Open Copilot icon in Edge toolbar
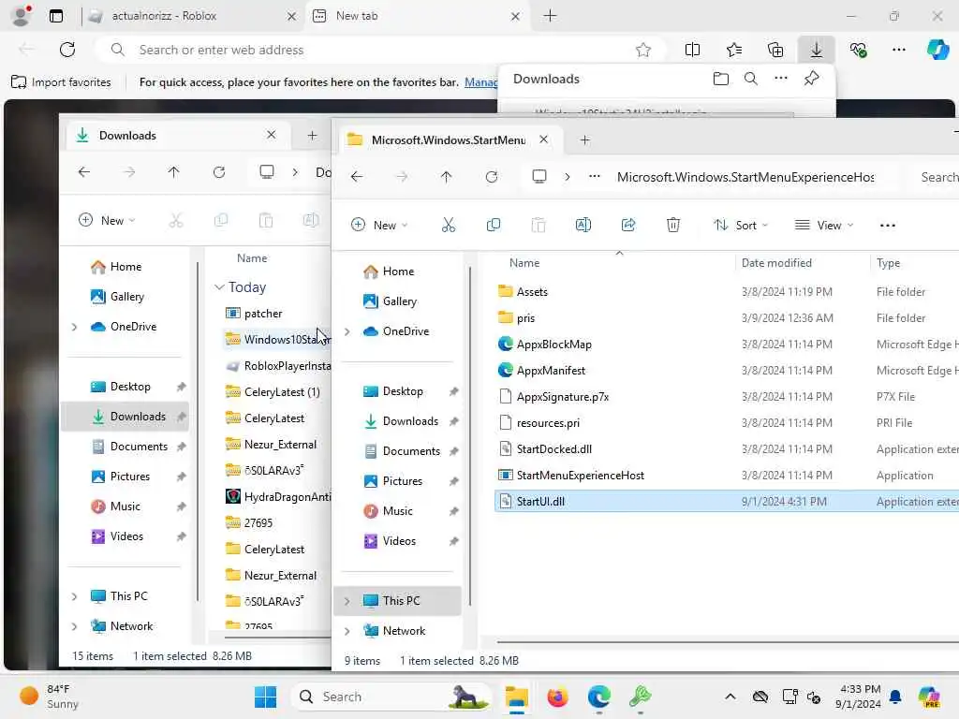 click(937, 50)
